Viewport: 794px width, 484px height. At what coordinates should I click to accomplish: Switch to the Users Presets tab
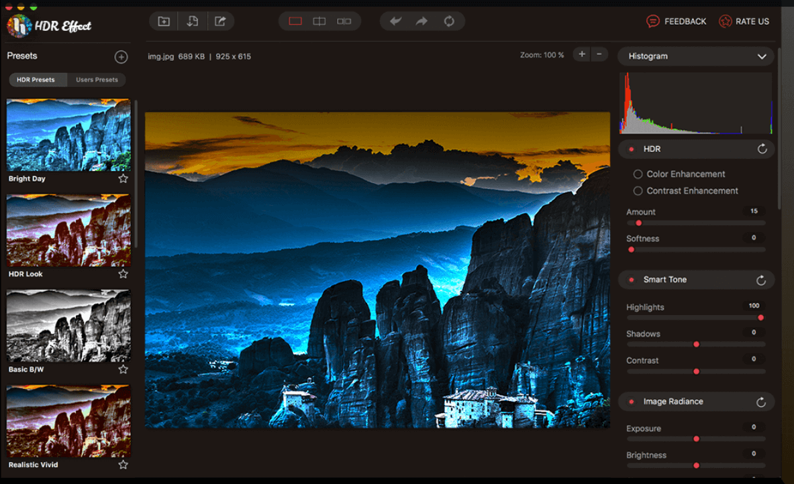(97, 79)
